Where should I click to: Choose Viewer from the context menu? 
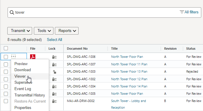(20, 76)
